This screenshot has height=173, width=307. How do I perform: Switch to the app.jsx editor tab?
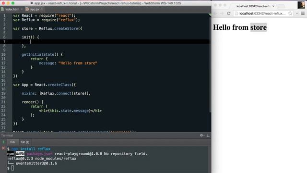pos(35,9)
